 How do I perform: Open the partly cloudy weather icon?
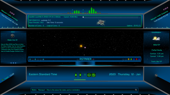coord(156,39)
